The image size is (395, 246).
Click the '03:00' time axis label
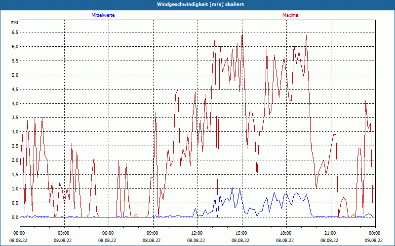click(x=65, y=233)
